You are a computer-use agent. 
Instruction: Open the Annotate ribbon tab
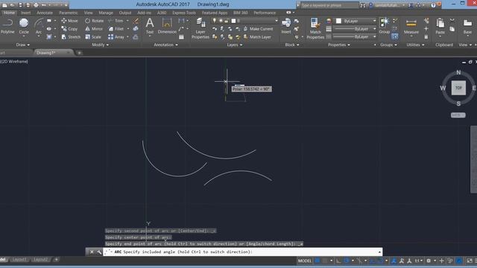pos(45,13)
